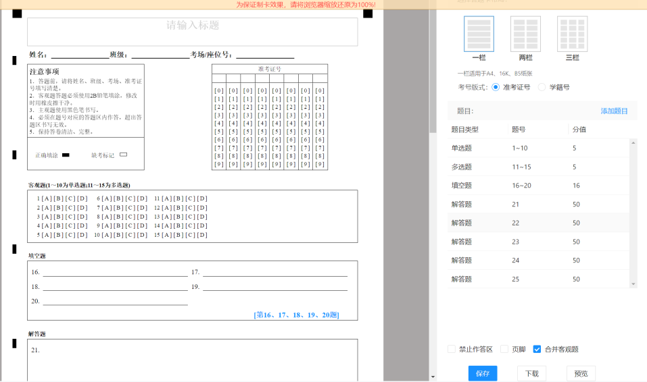Click the 姓名 underline field

pos(80,55)
